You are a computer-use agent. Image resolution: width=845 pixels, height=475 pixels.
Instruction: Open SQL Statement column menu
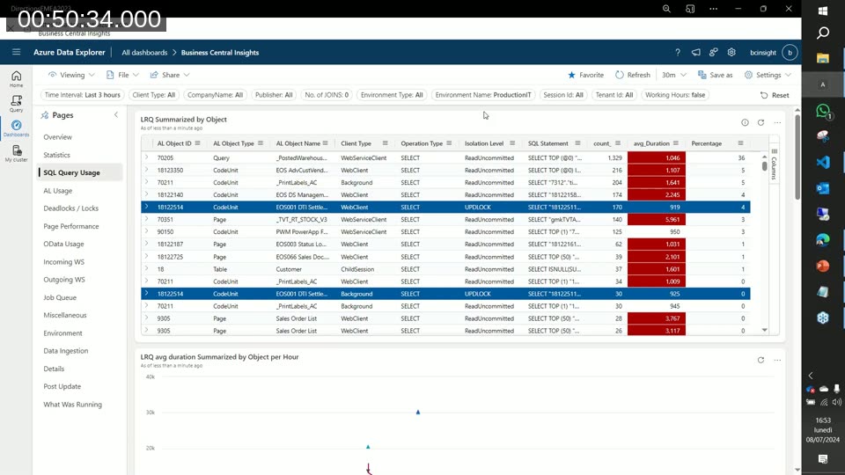click(577, 143)
